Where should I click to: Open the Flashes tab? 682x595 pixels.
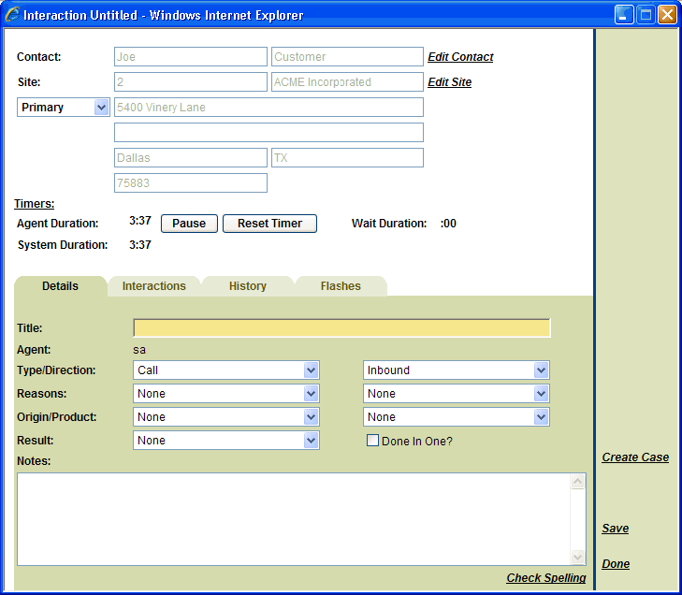341,285
